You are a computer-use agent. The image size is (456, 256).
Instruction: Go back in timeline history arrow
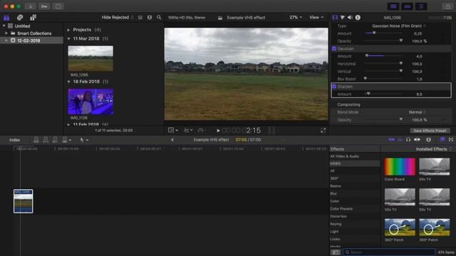172,140
